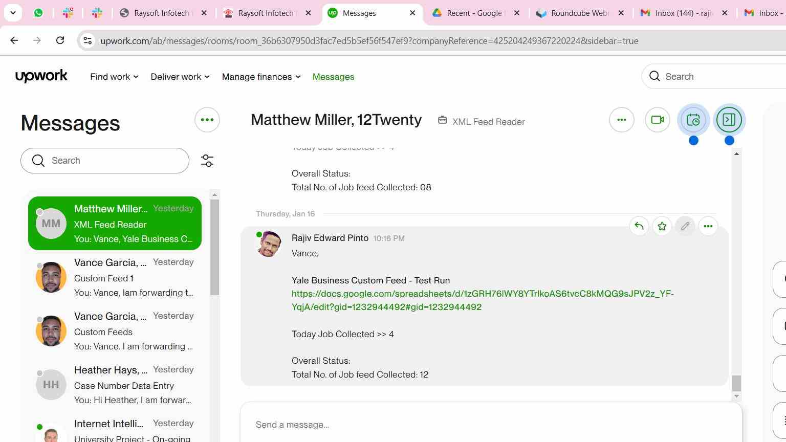Image resolution: width=786 pixels, height=442 pixels.
Task: Reply to Rajiv's message with arrow icon
Action: 639,226
